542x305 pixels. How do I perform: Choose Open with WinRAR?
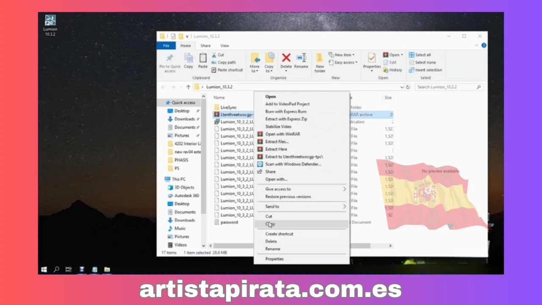pyautogui.click(x=302, y=134)
